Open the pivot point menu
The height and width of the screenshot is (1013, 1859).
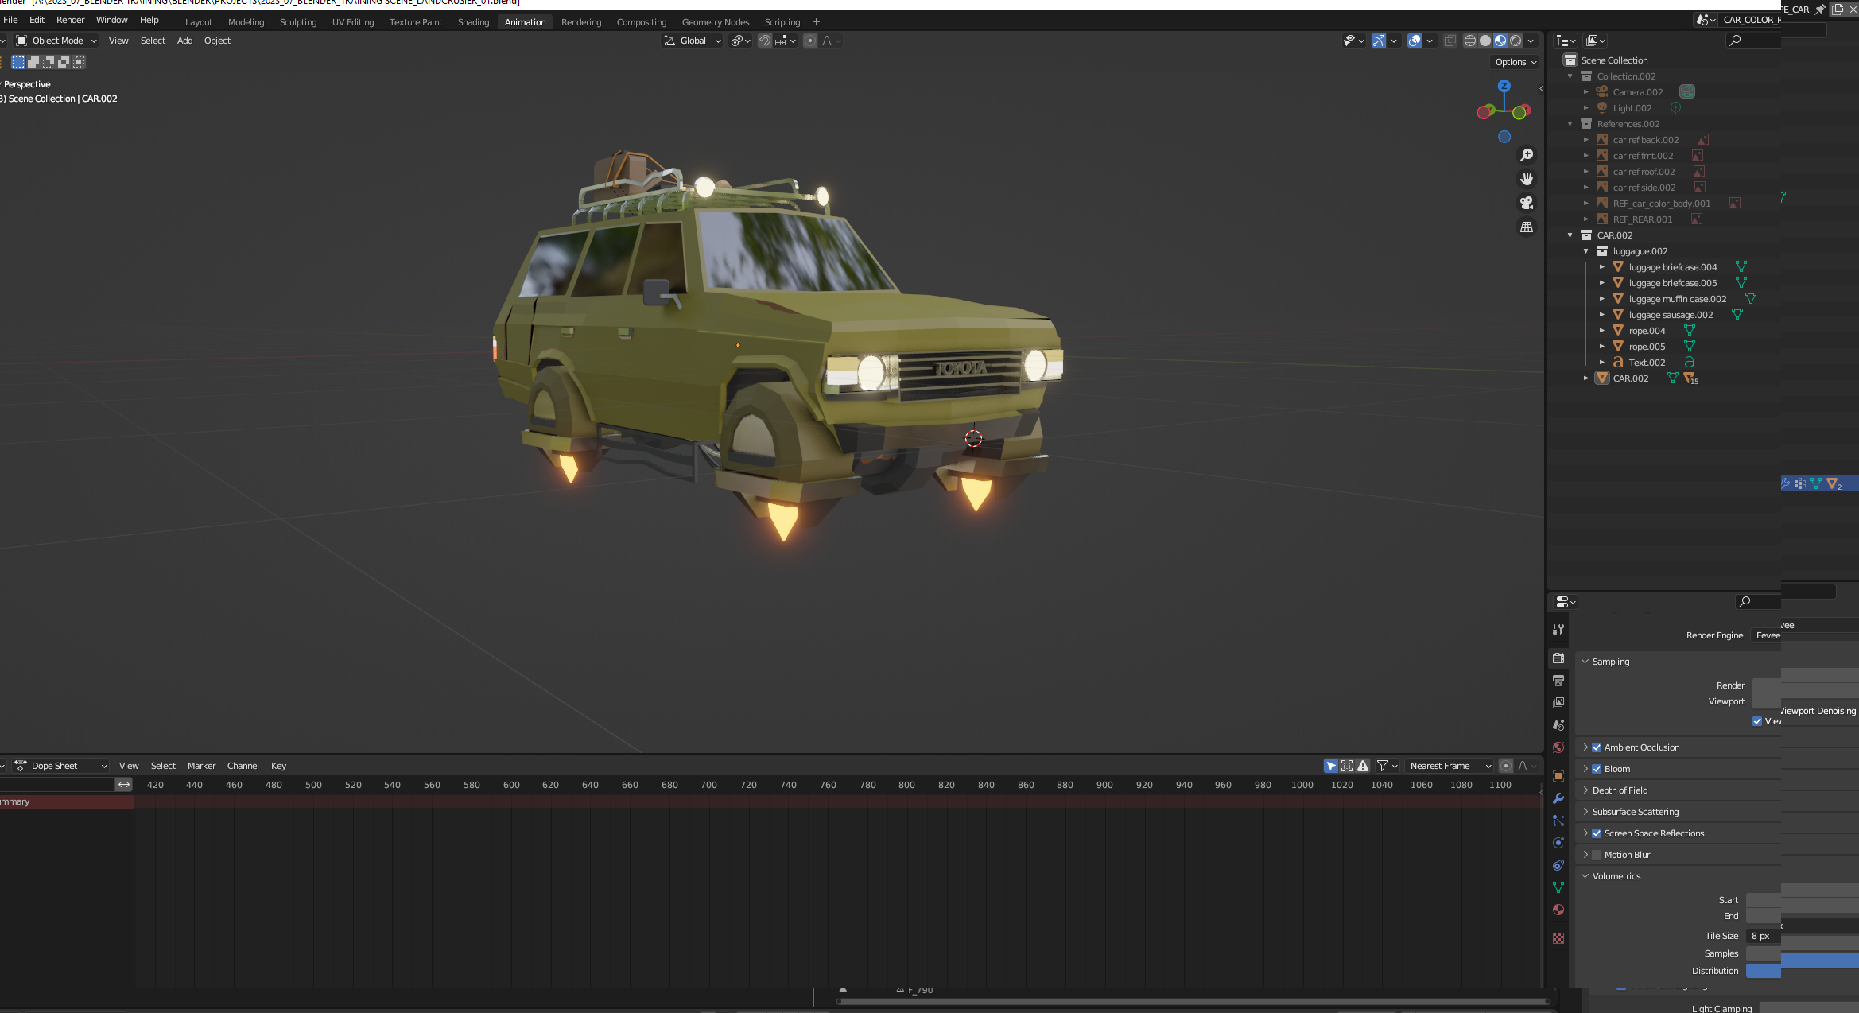tap(740, 41)
